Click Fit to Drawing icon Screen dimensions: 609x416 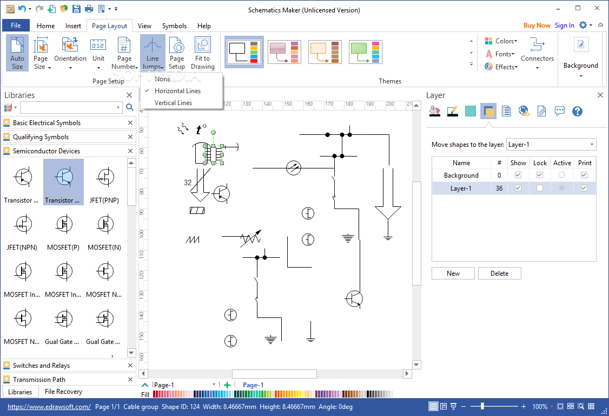point(202,53)
